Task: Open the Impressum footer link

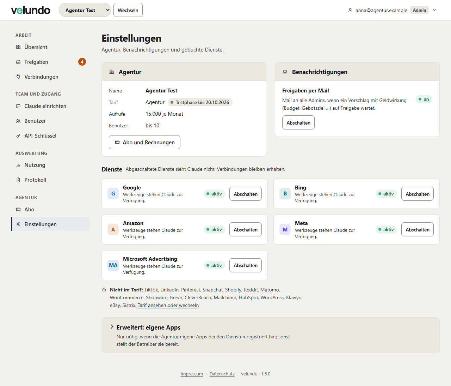Action: [192, 374]
